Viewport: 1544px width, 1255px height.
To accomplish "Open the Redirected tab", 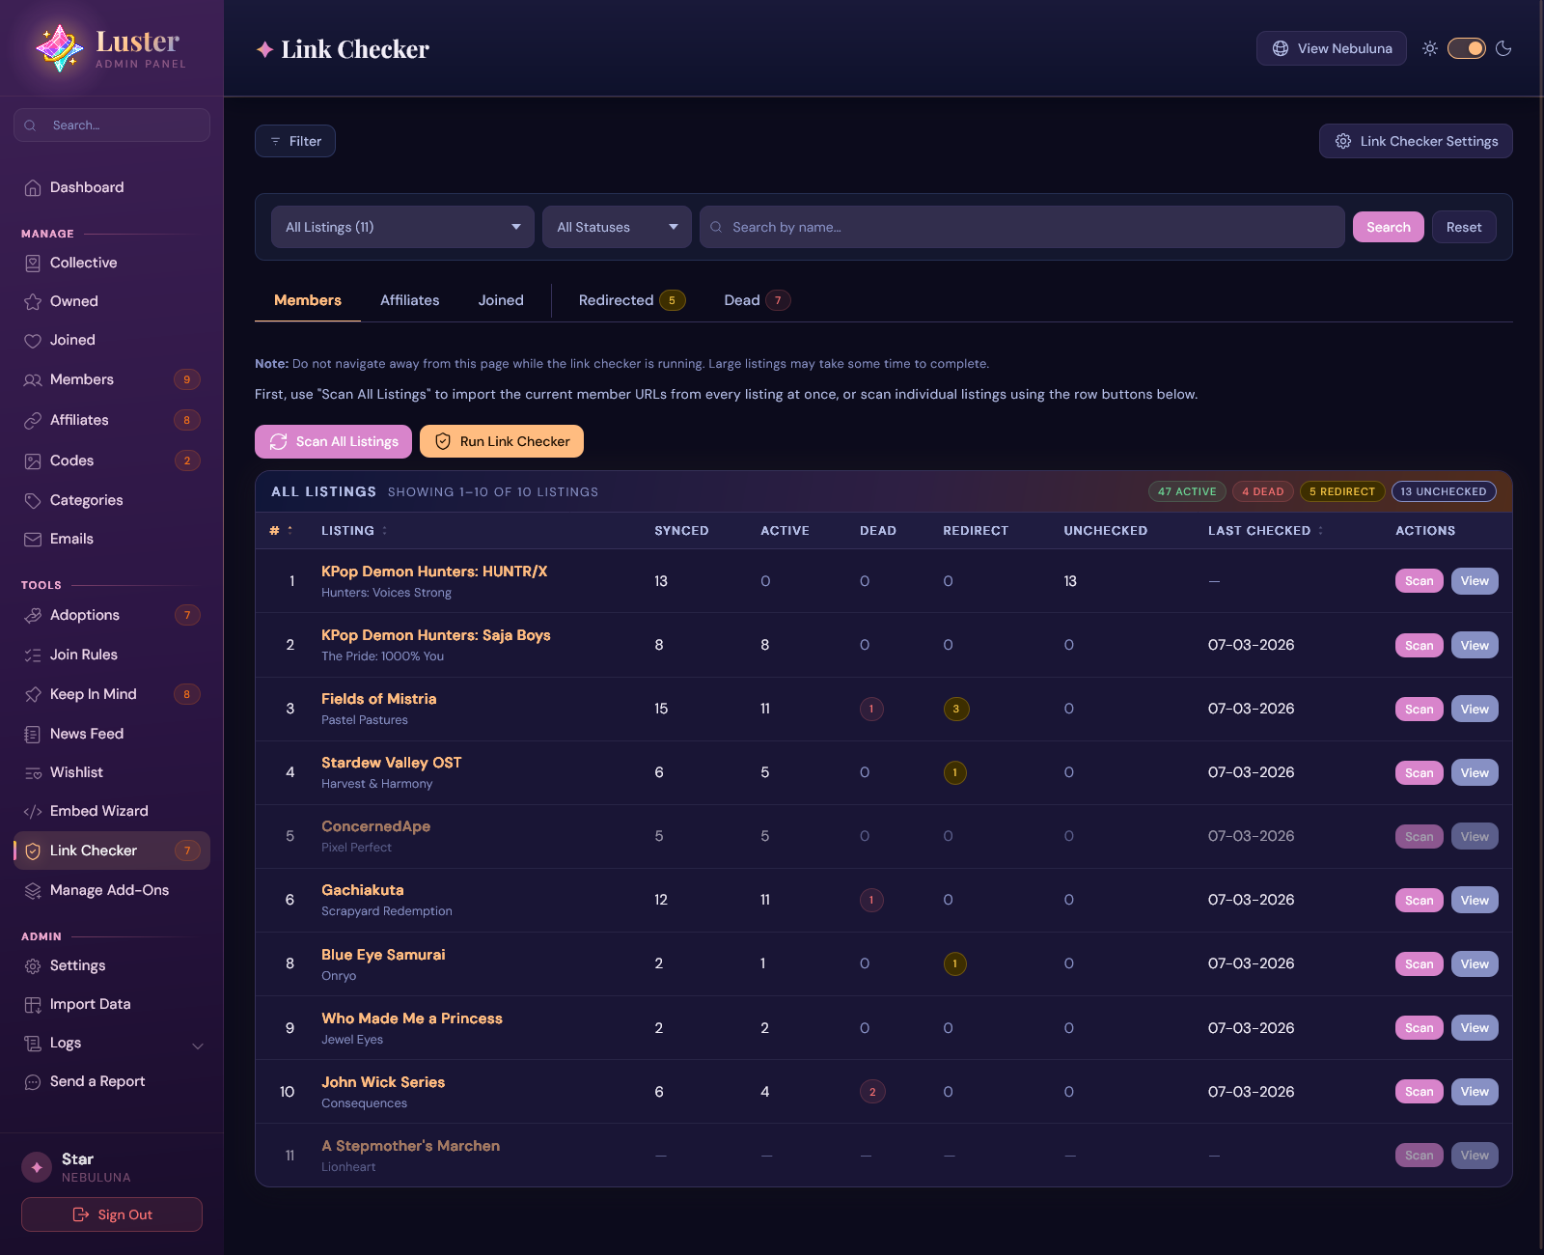I will tap(632, 300).
